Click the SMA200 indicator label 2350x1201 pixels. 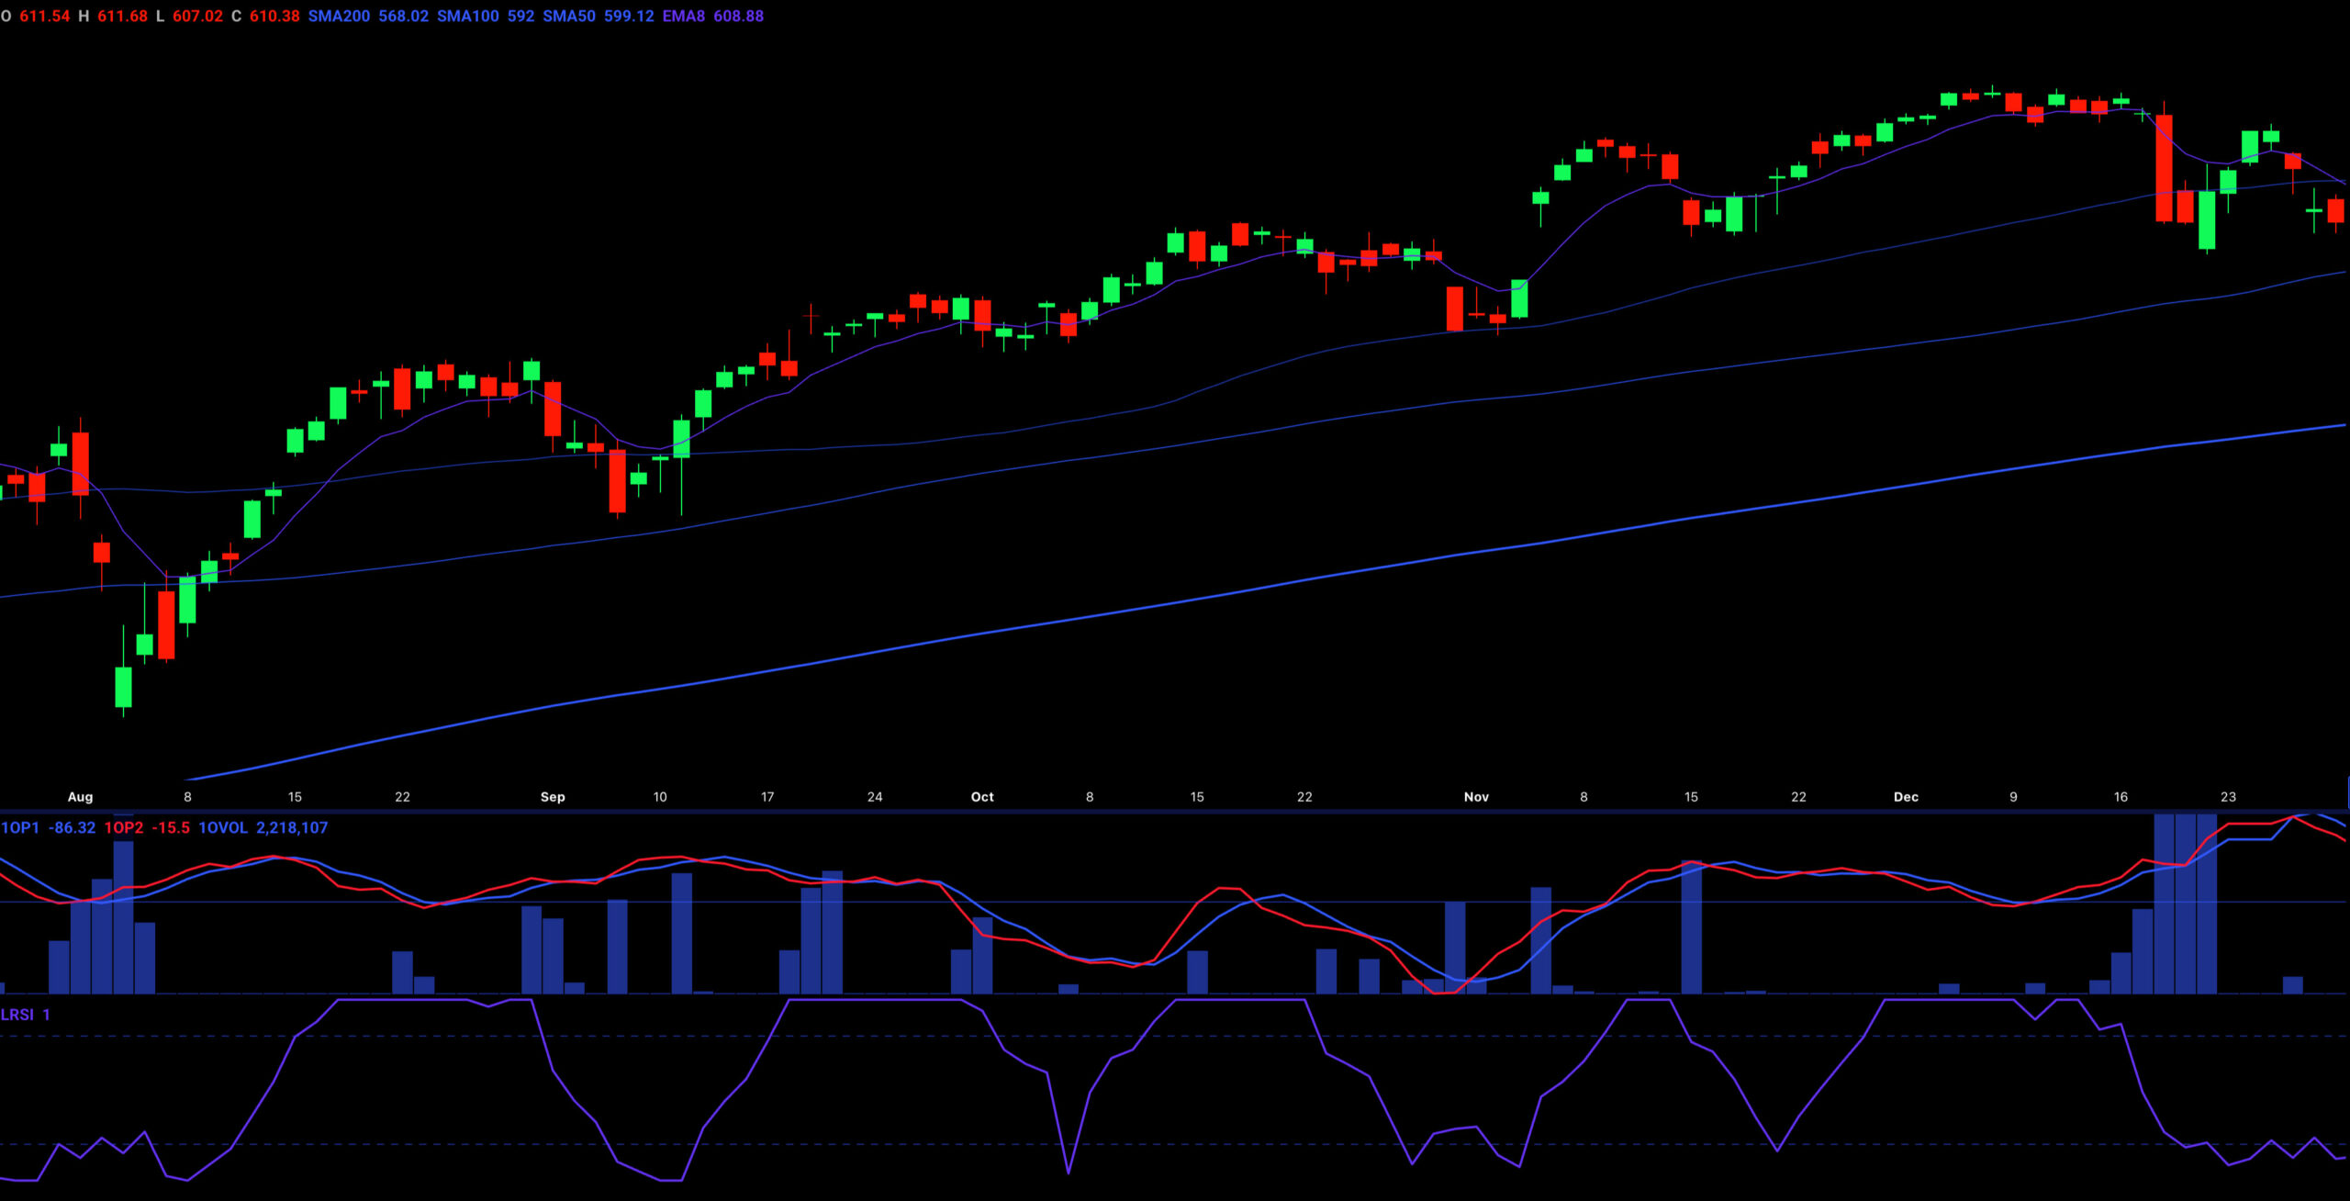339,17
